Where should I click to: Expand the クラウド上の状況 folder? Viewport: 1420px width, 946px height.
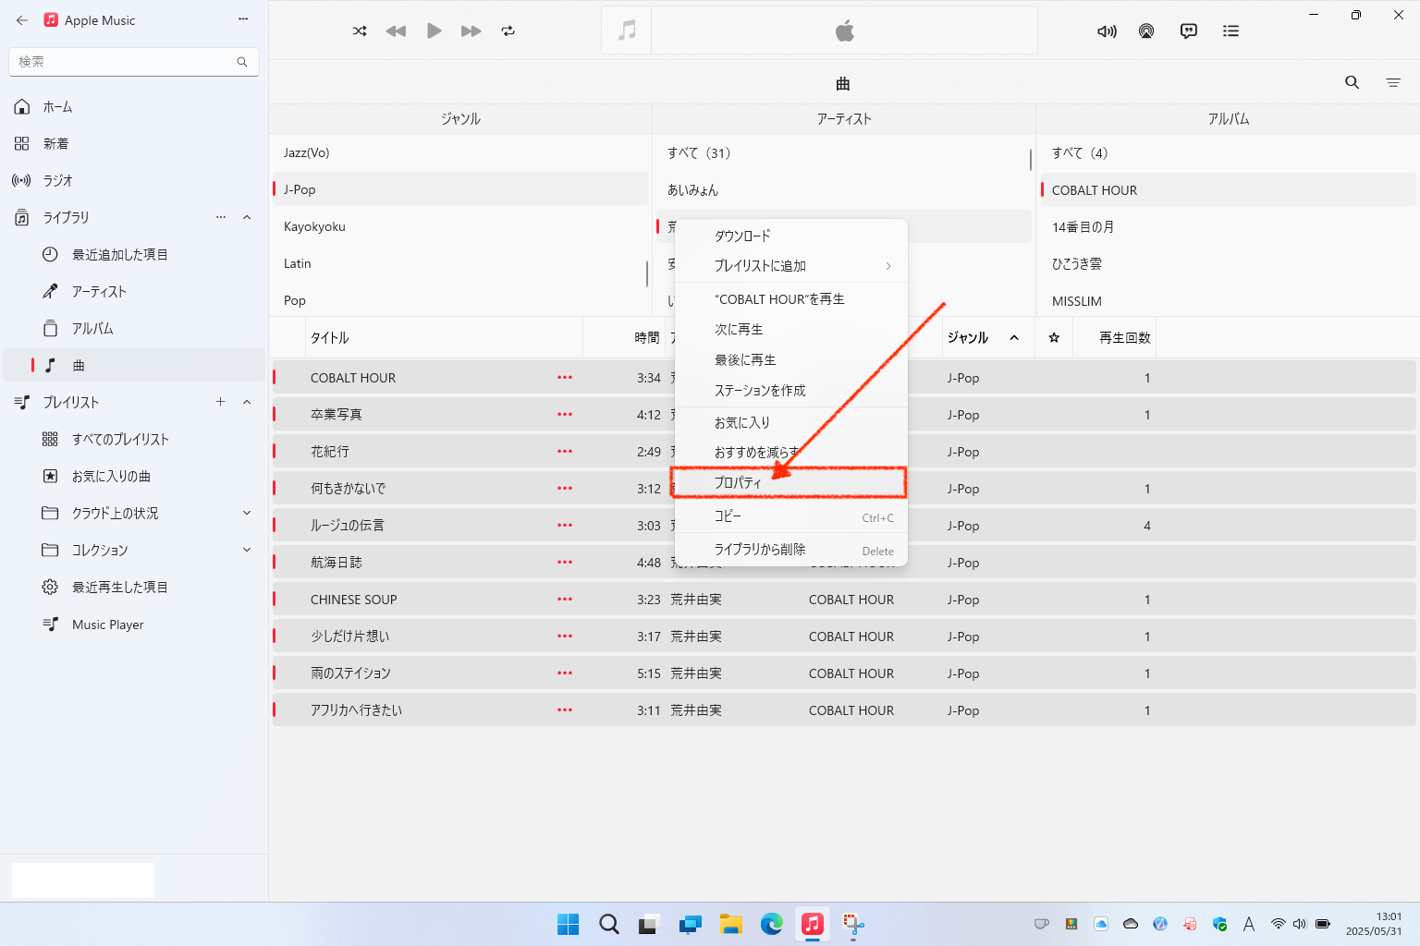click(247, 513)
